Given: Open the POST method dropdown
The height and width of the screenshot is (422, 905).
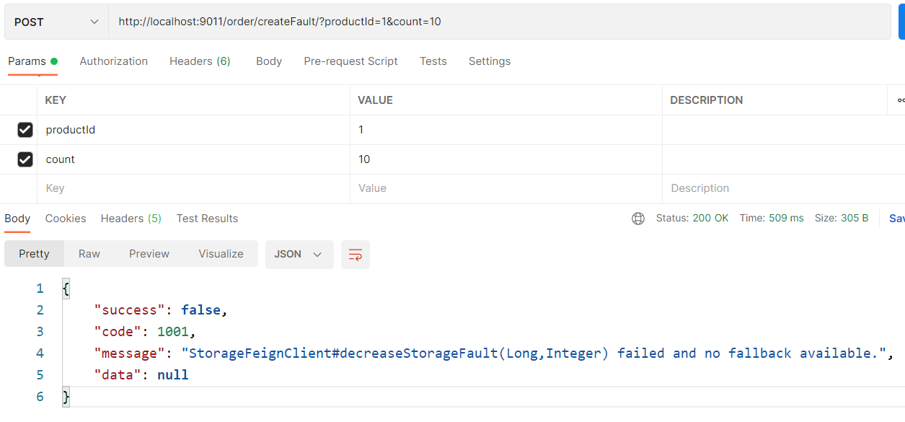Looking at the screenshot, I should 56,22.
